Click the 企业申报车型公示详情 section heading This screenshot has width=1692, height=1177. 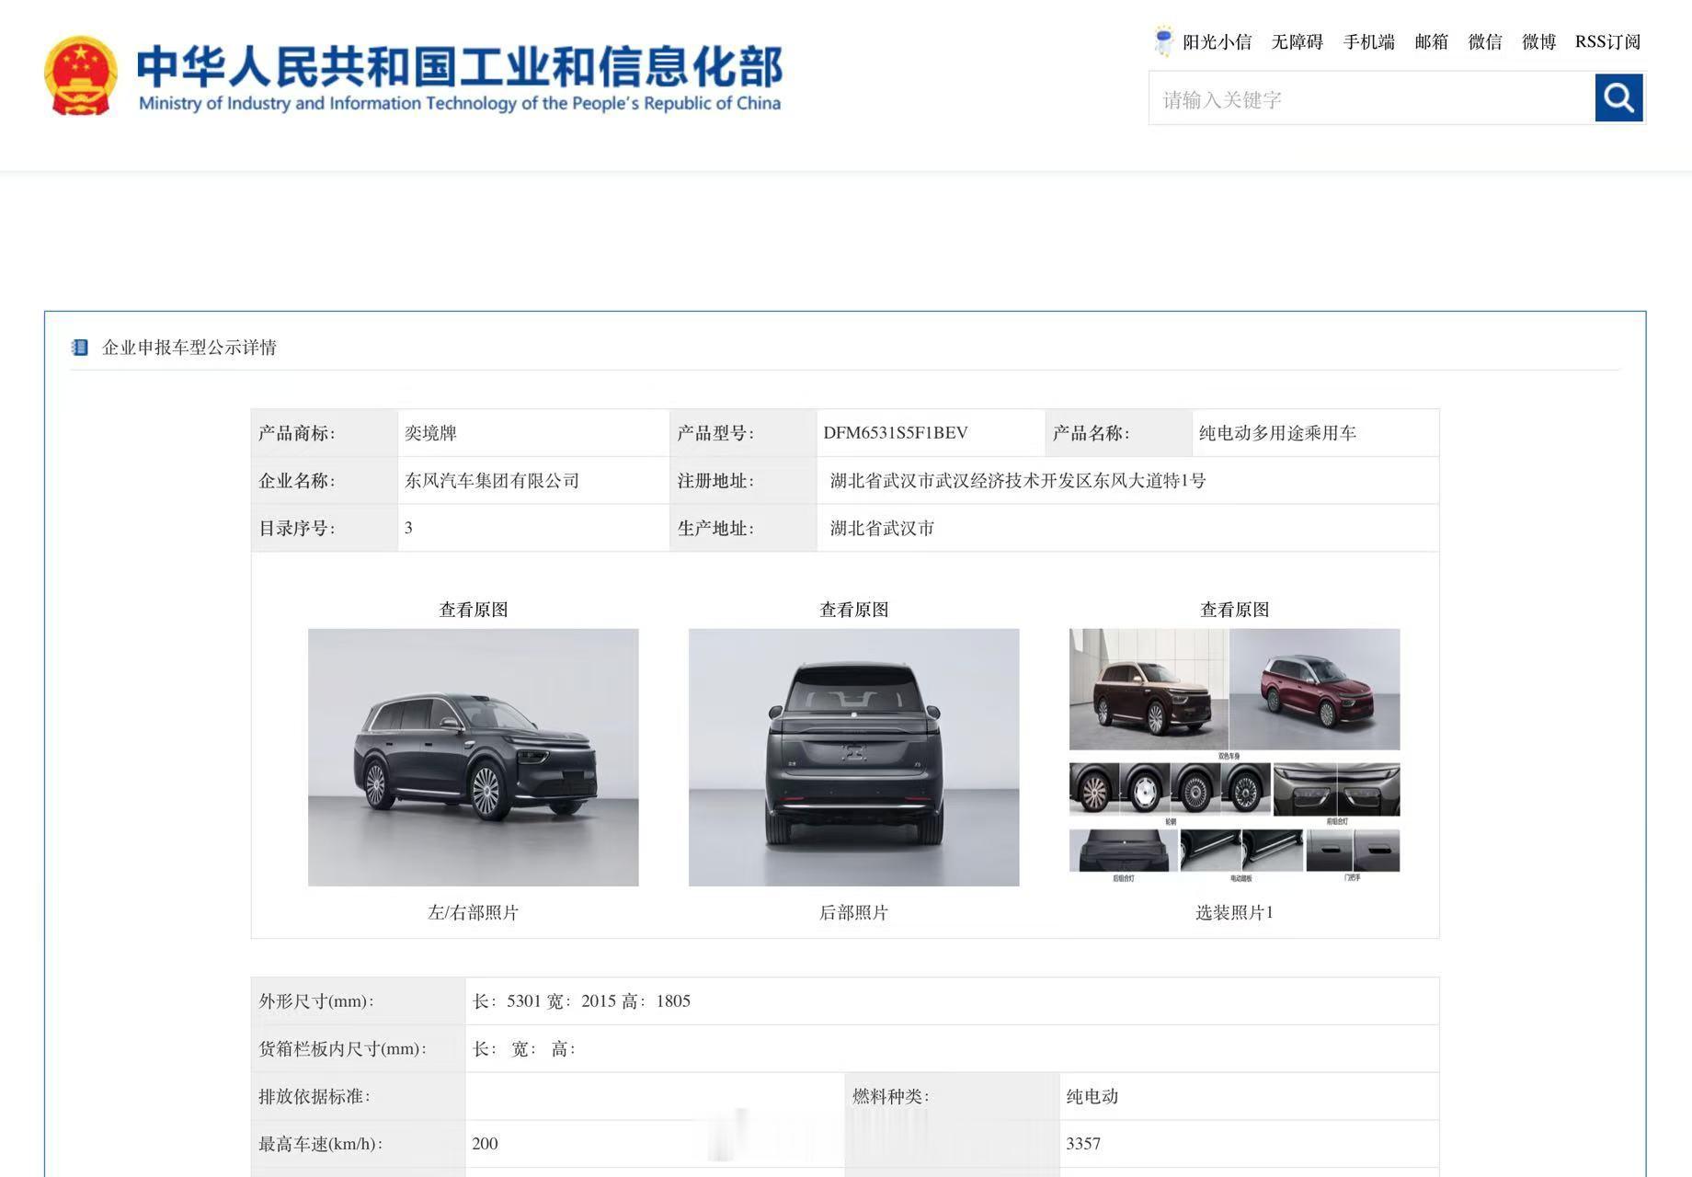click(x=189, y=347)
